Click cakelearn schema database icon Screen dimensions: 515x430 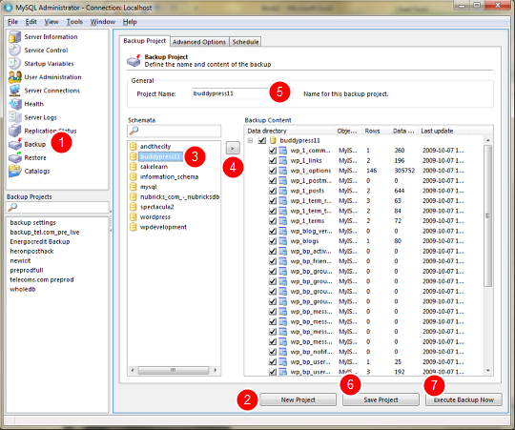coord(133,167)
